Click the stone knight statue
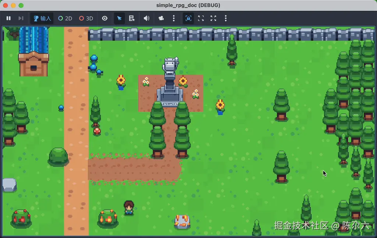Image resolution: width=377 pixels, height=238 pixels. pos(170,82)
